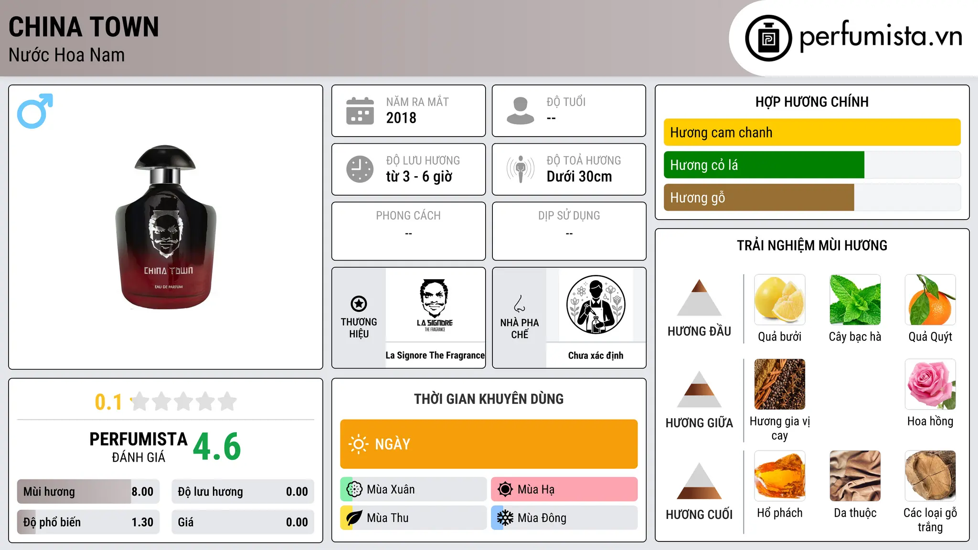
Task: Select the Quả bưởi note image
Action: click(x=780, y=300)
